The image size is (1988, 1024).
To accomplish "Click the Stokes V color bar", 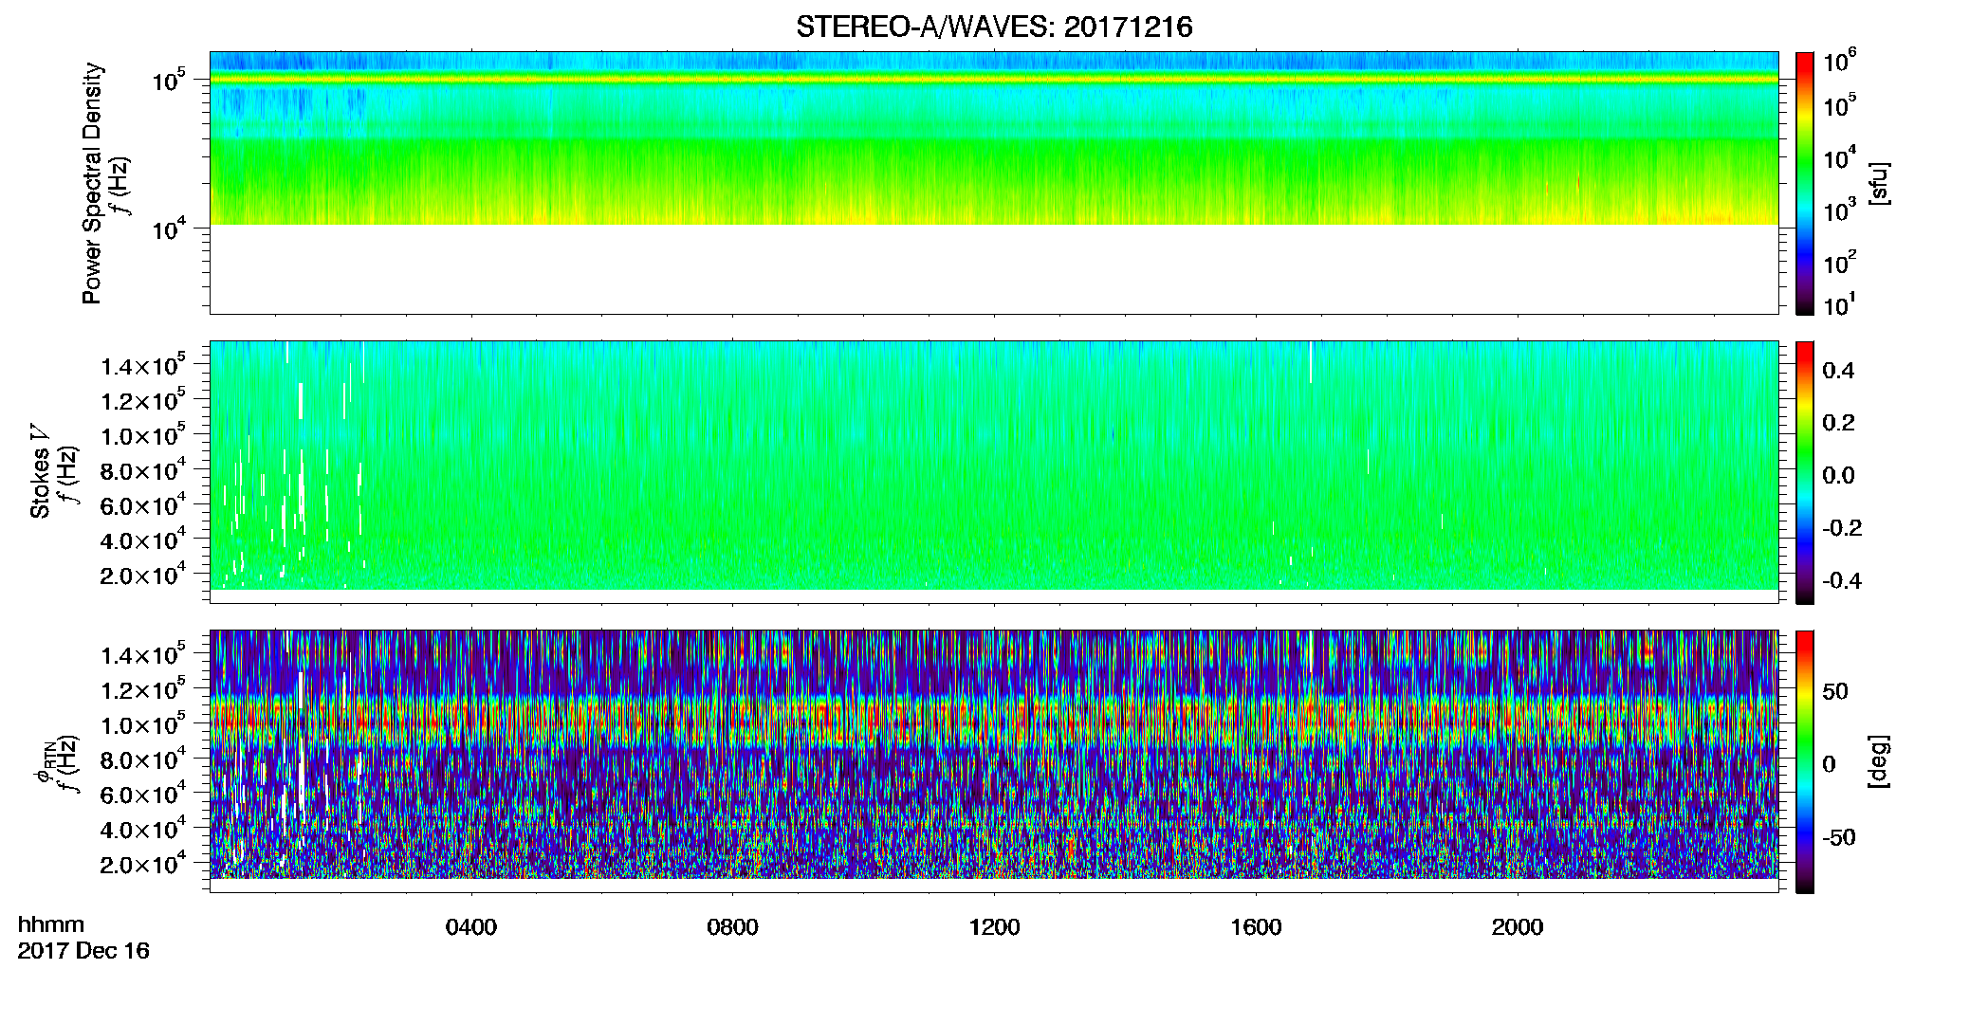I will click(1805, 472).
